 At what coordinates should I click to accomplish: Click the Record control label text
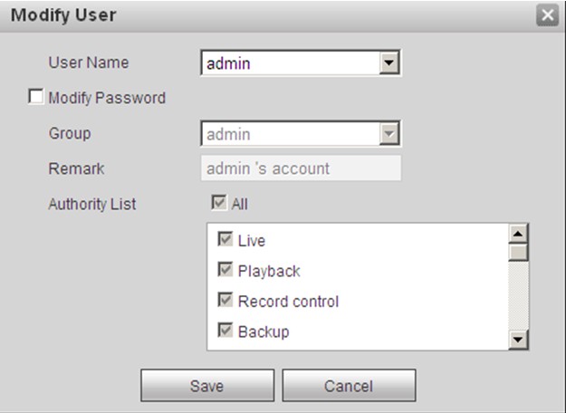pos(288,302)
